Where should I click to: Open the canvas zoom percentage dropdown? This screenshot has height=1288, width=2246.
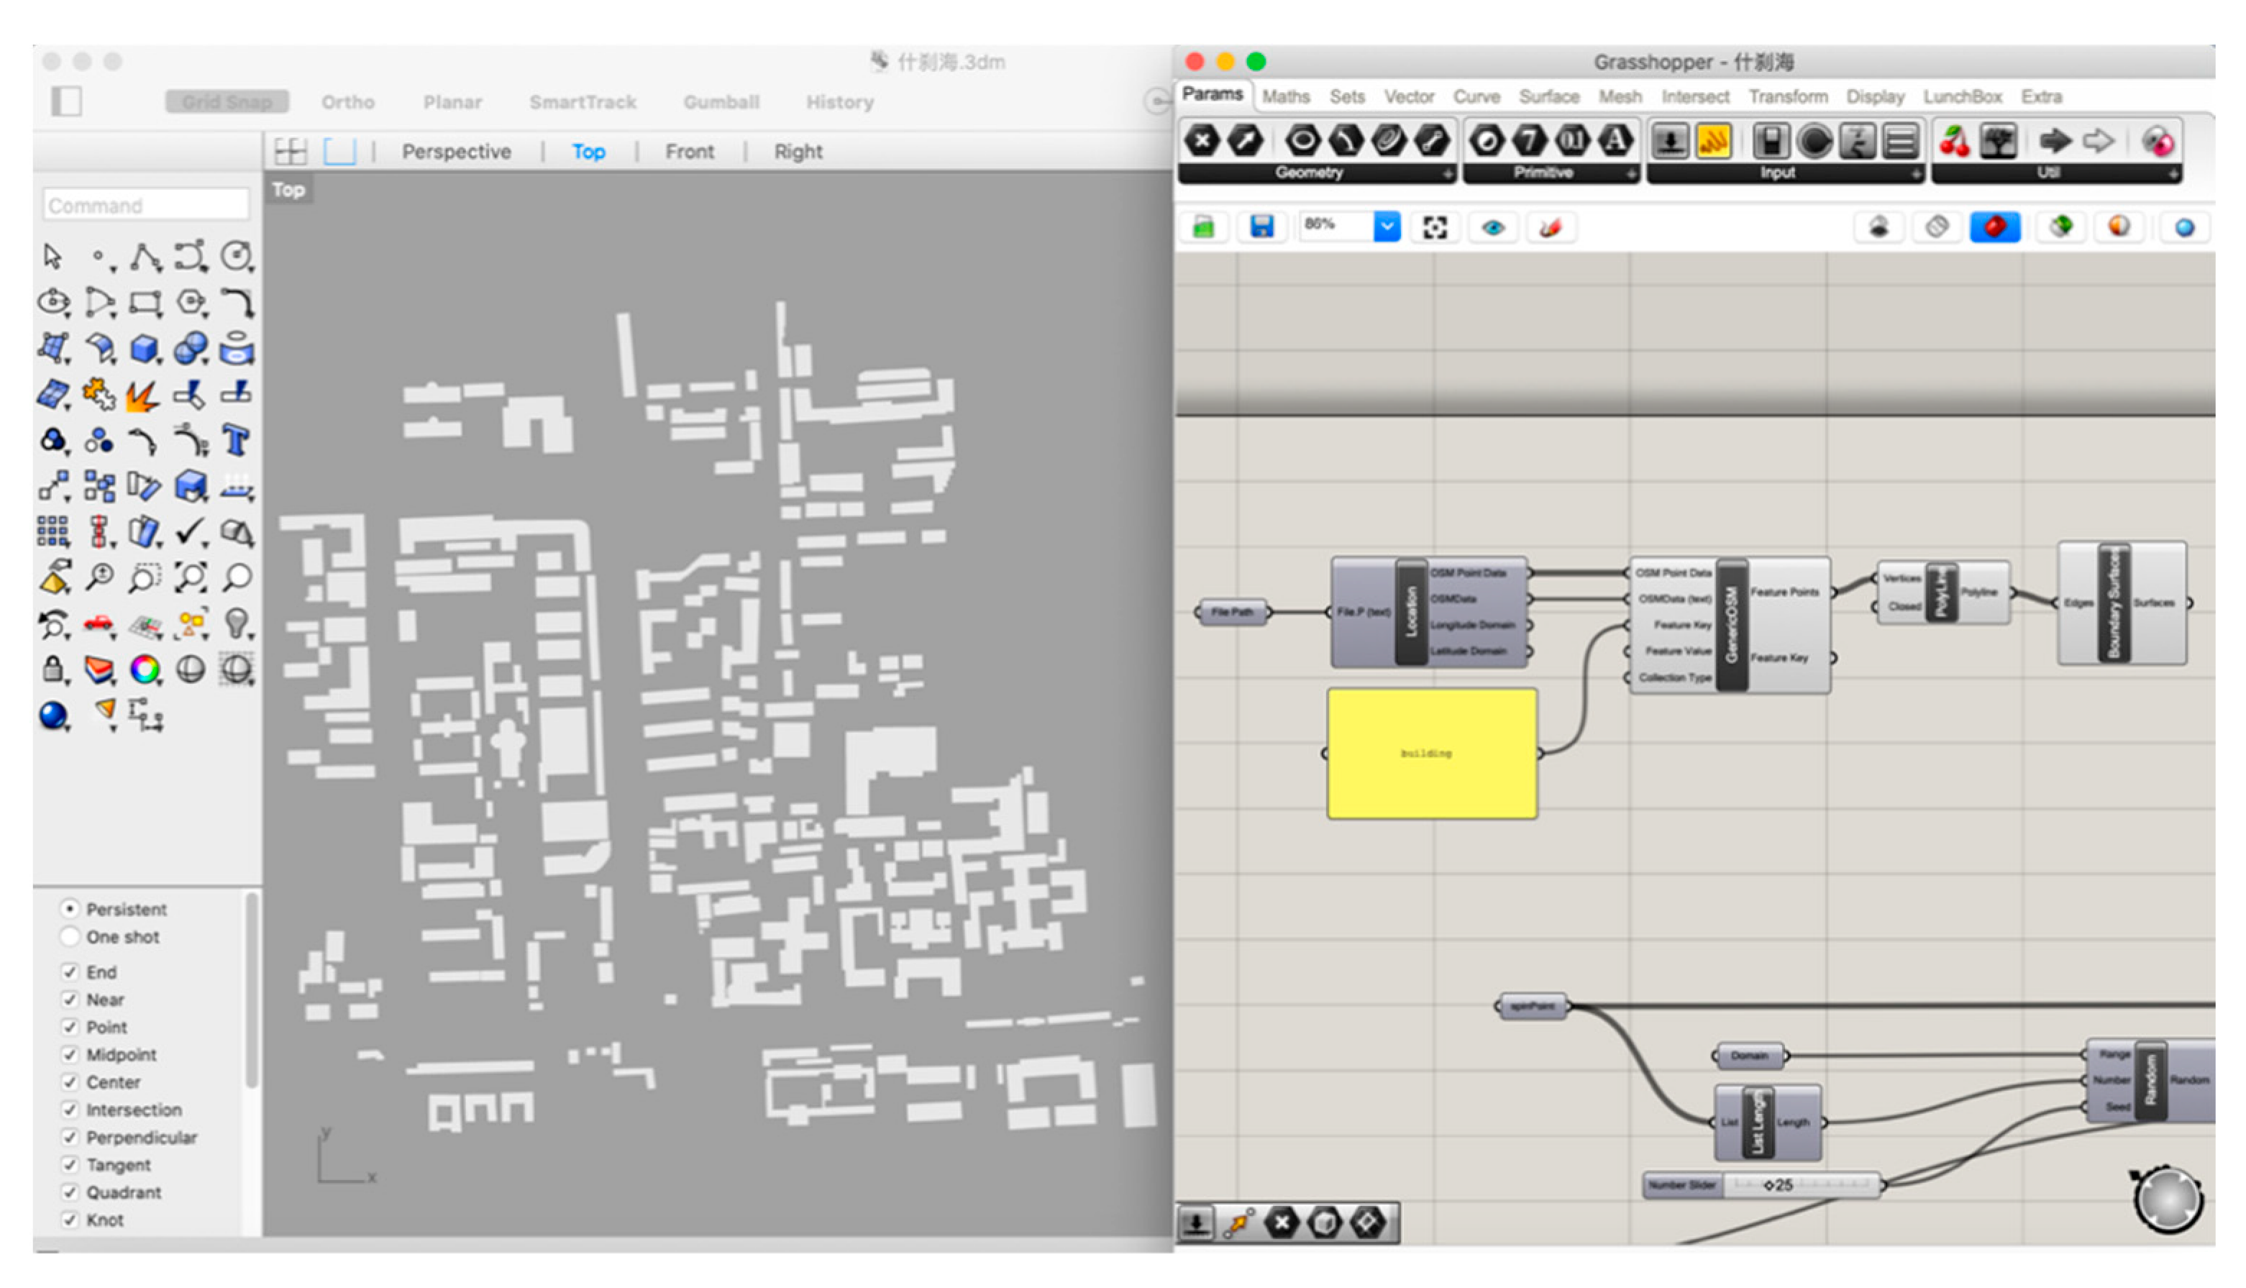pos(1386,227)
